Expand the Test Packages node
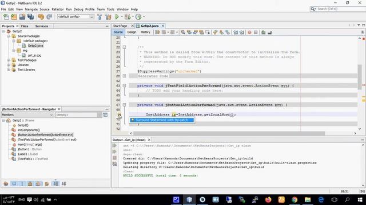The height and width of the screenshot is (205, 366). coord(9,60)
